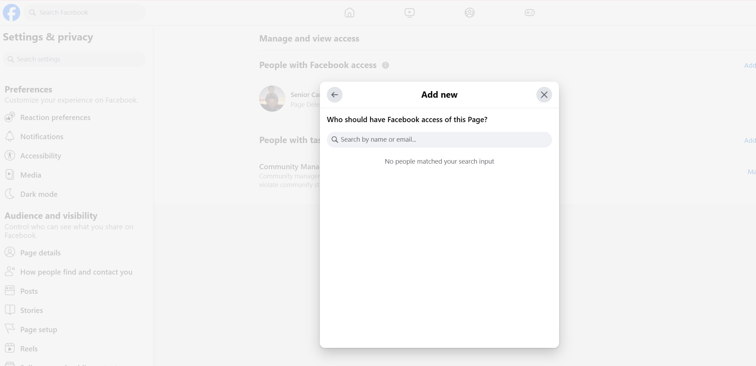Click the Senior Care page profile picture
The image size is (756, 366).
pos(272,99)
